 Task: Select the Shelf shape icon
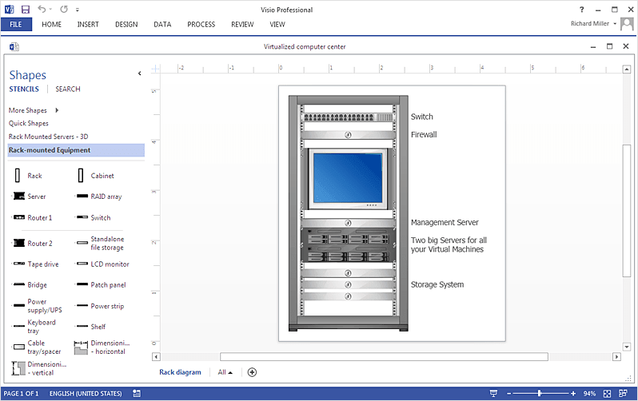(x=82, y=326)
